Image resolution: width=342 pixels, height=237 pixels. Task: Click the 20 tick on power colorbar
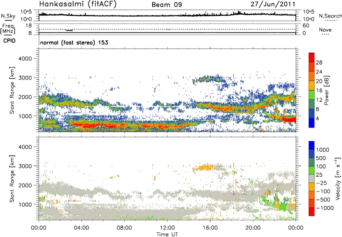tap(319, 81)
